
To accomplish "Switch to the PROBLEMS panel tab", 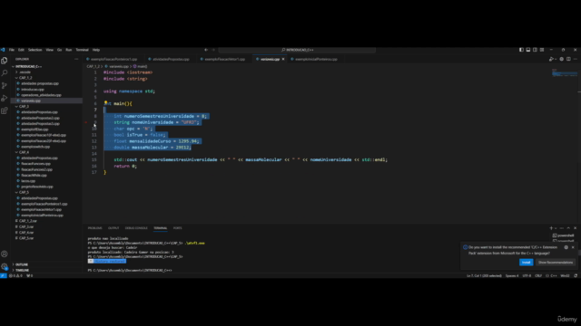I will (94, 228).
